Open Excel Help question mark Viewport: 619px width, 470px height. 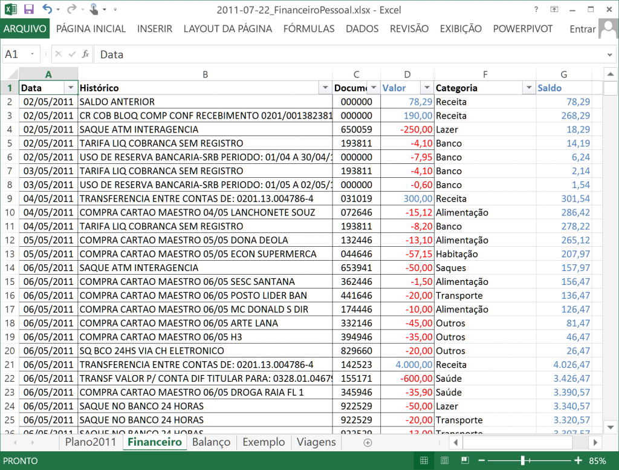[536, 10]
